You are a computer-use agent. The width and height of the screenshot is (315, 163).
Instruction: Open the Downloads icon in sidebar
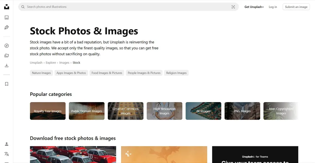point(7,65)
